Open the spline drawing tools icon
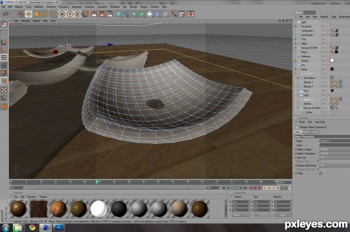 (127, 15)
